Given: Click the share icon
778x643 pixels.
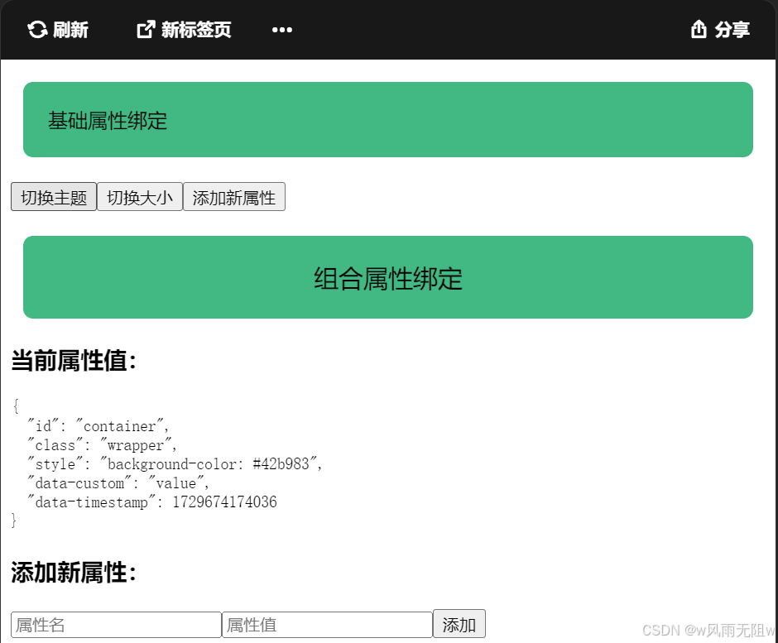Looking at the screenshot, I should click(699, 29).
